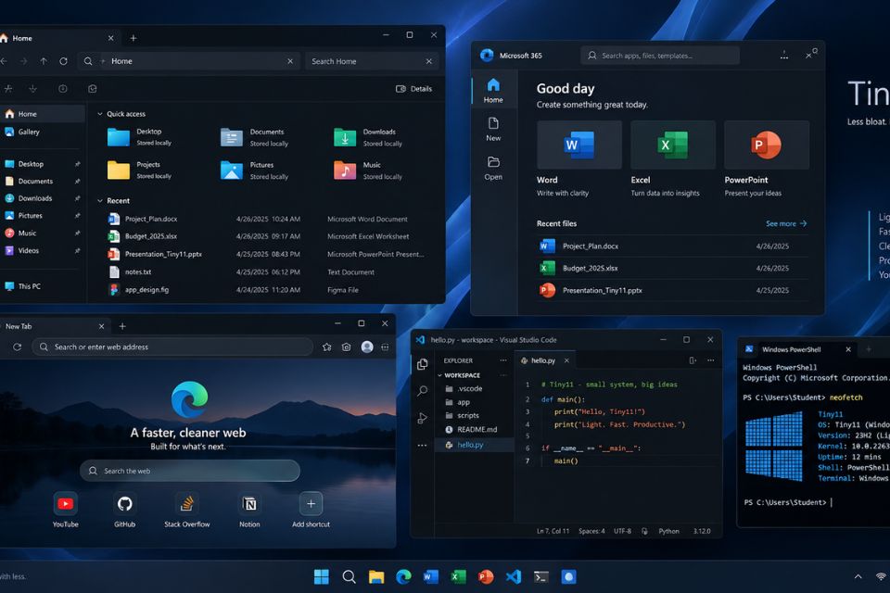The height and width of the screenshot is (593, 890).
Task: Open Word app tile in Microsoft 365
Action: point(578,145)
